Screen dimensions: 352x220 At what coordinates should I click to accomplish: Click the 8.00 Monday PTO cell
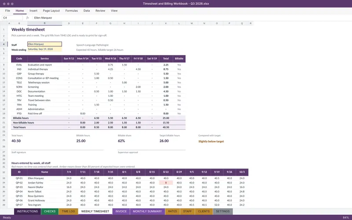[x=83, y=114]
